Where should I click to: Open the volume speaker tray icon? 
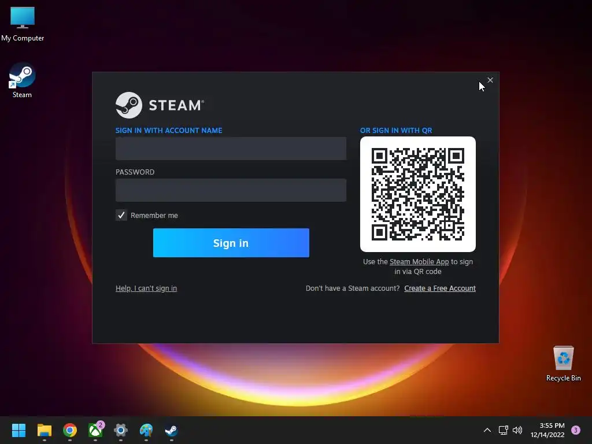(x=517, y=430)
